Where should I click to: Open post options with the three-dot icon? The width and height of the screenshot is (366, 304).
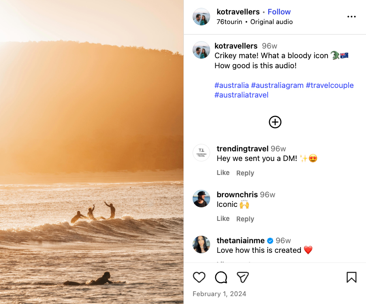pyautogui.click(x=352, y=17)
